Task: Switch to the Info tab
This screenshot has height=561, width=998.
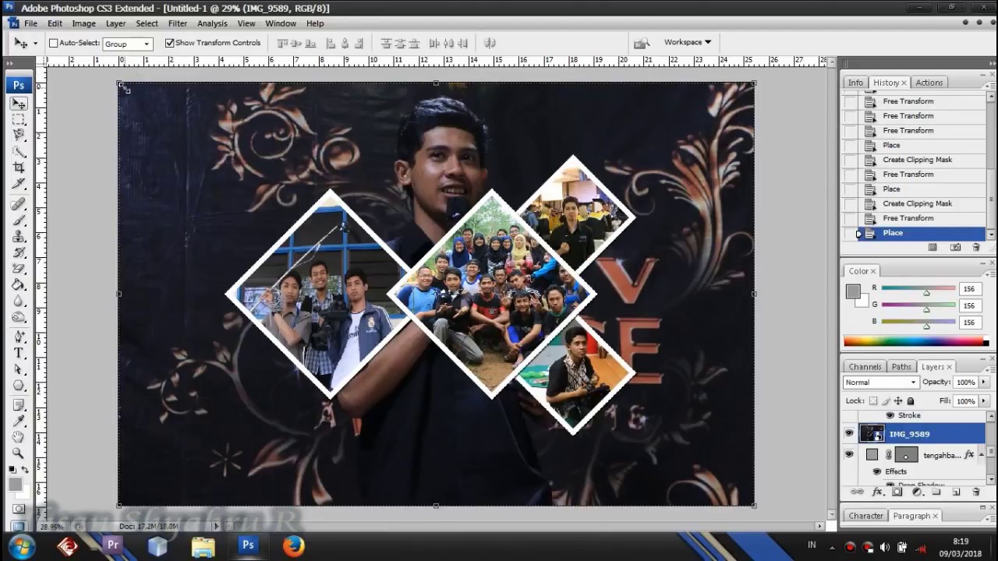Action: point(855,83)
